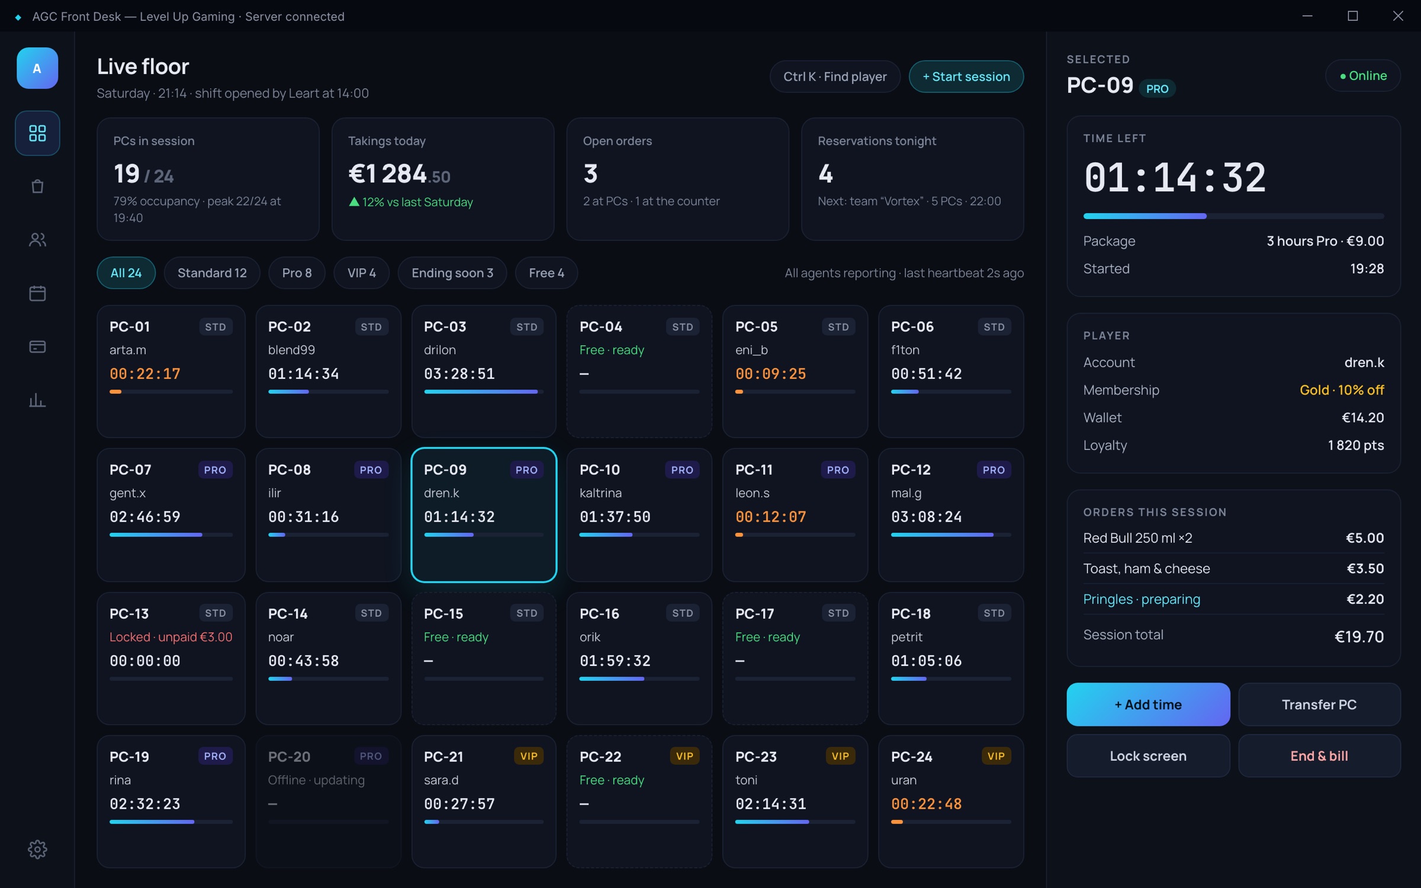Select the PC-22 free VIP card
This screenshot has width=1421, height=888.
(639, 802)
